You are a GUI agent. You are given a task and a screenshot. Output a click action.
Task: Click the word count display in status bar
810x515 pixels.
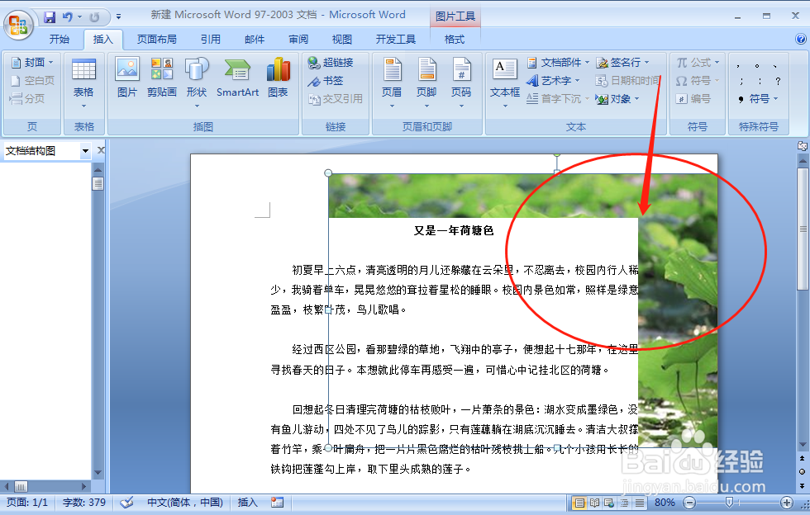click(83, 503)
